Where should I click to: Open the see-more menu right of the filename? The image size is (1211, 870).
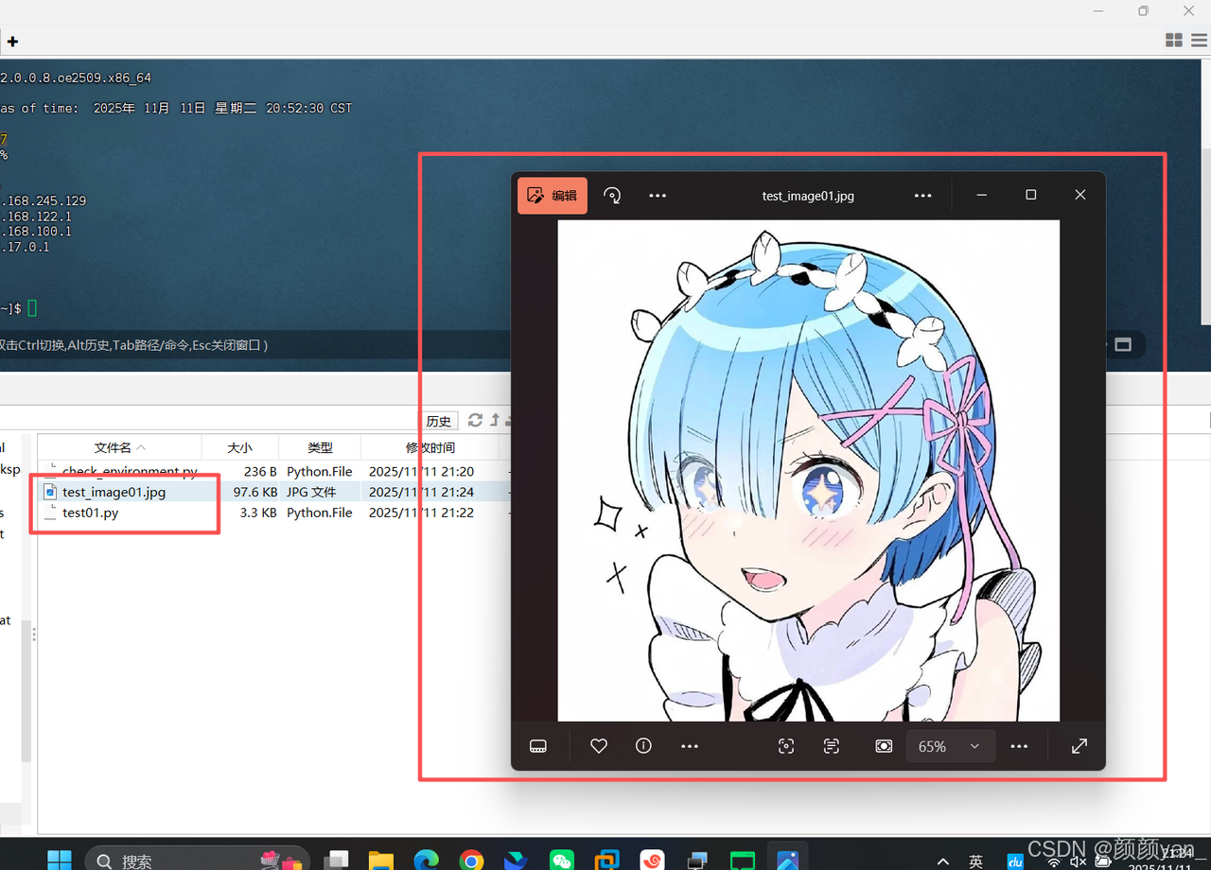pos(922,195)
